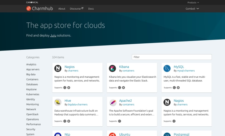Click Supports icon in second-row Nagios card
Image resolution: width=225 pixels, height=136 pixels.
pyautogui.click(x=174, y=121)
